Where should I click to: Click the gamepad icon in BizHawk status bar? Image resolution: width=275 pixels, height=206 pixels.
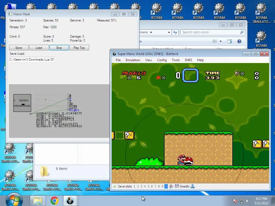(171, 186)
